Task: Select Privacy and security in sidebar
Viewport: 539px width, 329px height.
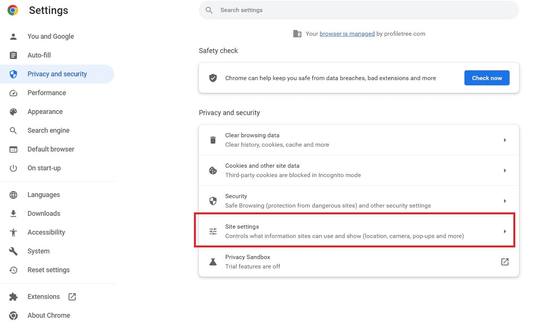Action: point(57,74)
